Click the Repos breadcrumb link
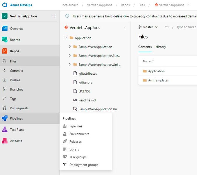This screenshot has width=197, height=175. (x=125, y=5)
